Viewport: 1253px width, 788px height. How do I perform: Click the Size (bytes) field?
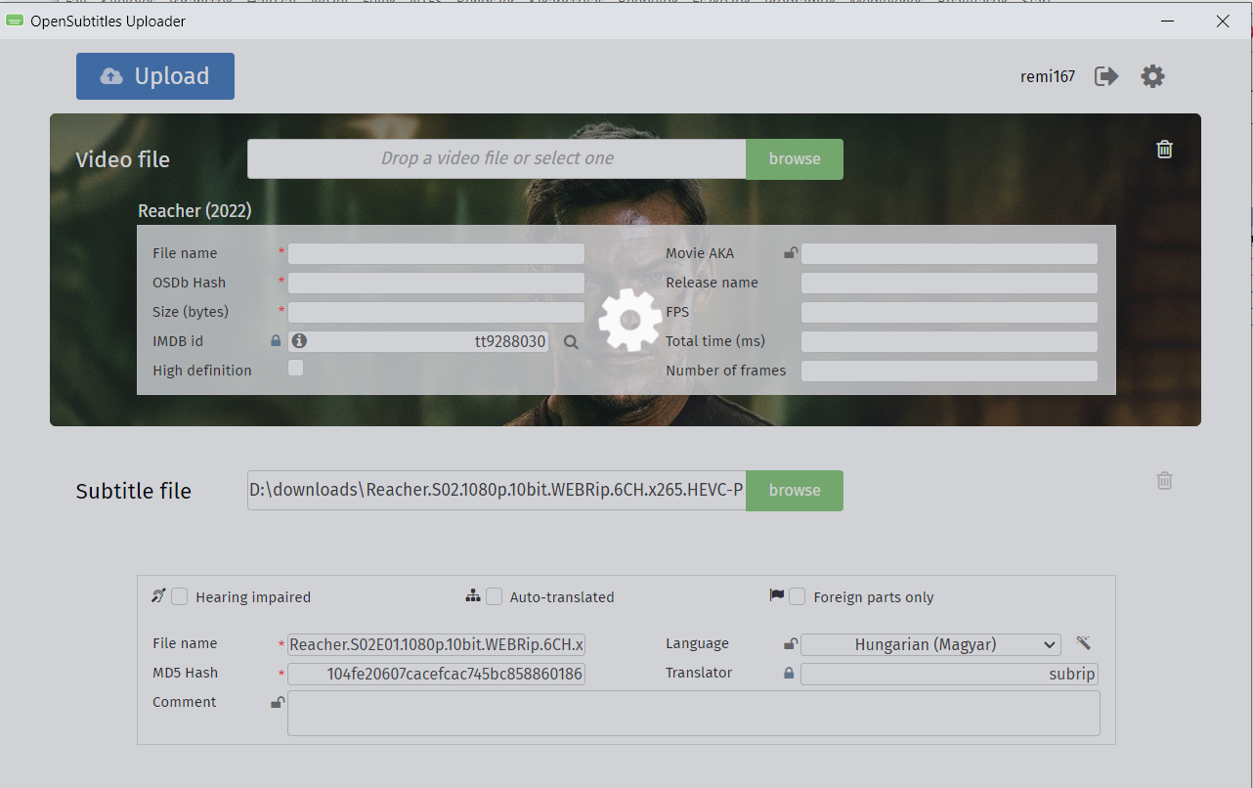(x=436, y=312)
